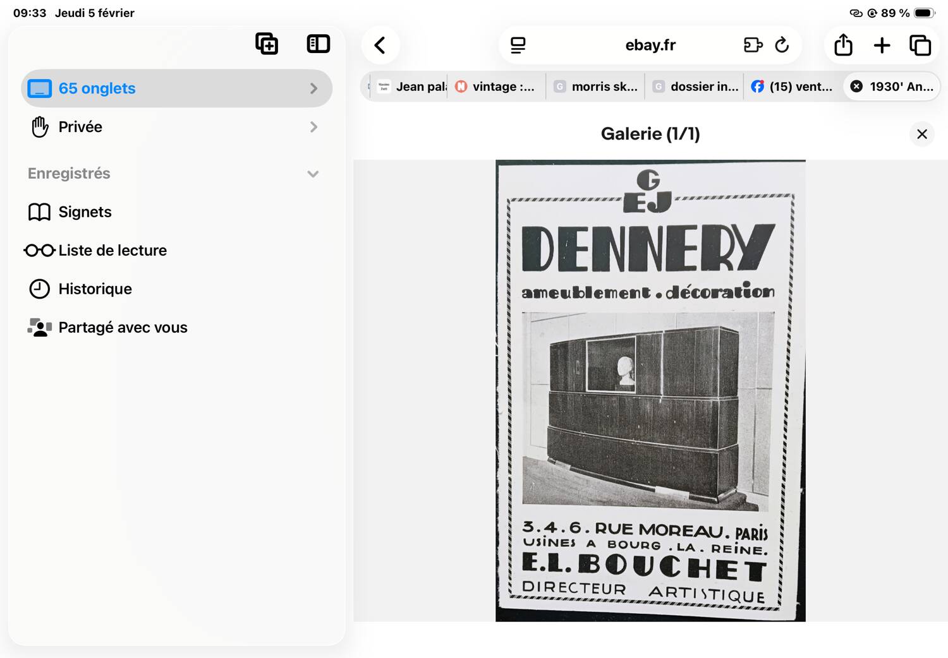Image resolution: width=948 pixels, height=658 pixels.
Task: Close the 1930' An... tab
Action: point(856,87)
